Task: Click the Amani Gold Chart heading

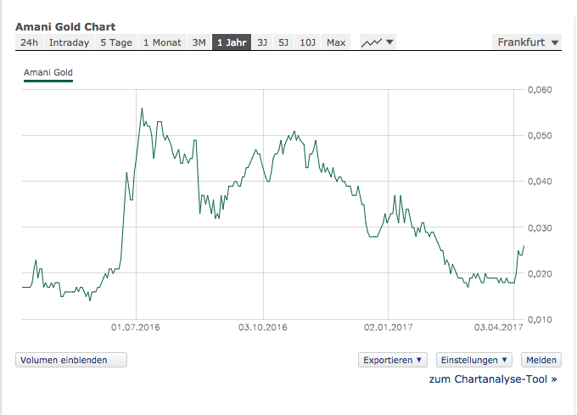Action: coord(65,27)
